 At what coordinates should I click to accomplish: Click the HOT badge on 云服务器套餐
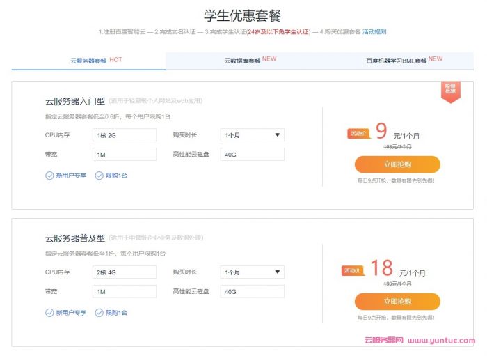pyautogui.click(x=115, y=60)
